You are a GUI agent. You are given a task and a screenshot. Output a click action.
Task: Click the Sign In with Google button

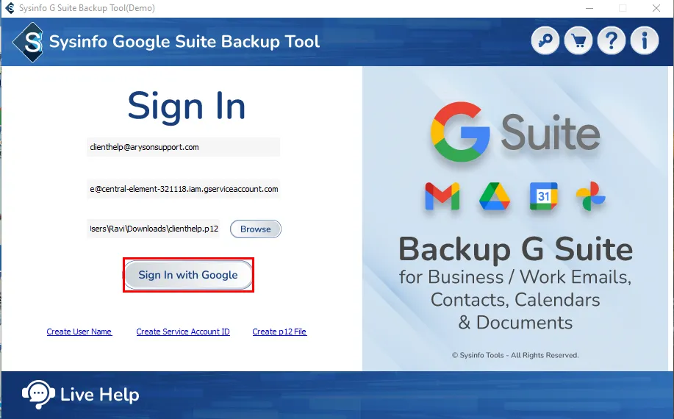coord(188,275)
